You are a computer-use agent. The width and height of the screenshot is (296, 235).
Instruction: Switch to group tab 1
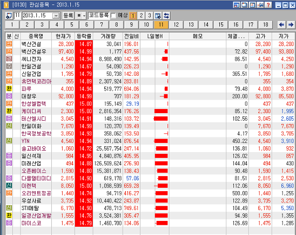pyautogui.click(x=12, y=24)
